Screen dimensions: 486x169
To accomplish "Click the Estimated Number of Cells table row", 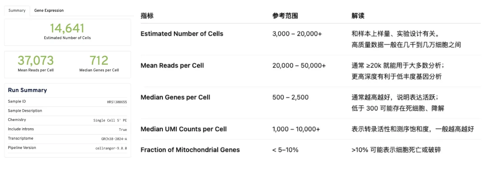I will point(182,34).
